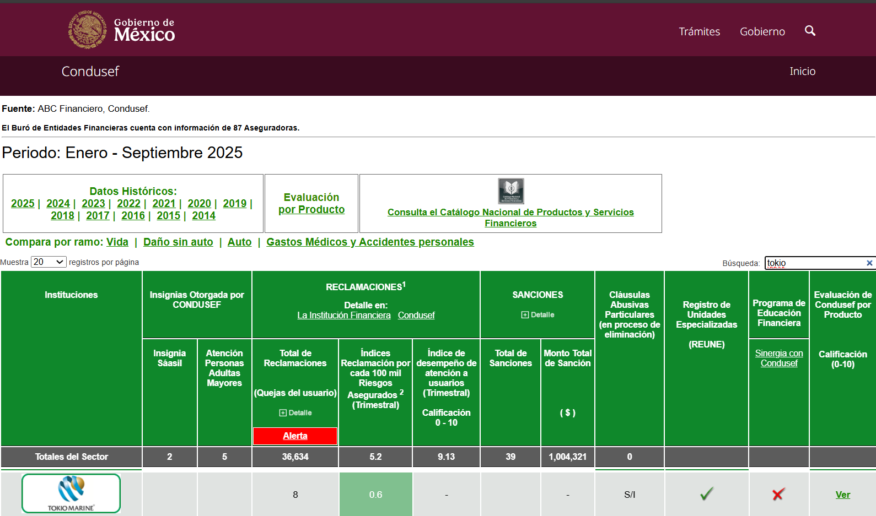The width and height of the screenshot is (876, 516).
Task: Open the Gobierno menu
Action: [762, 31]
